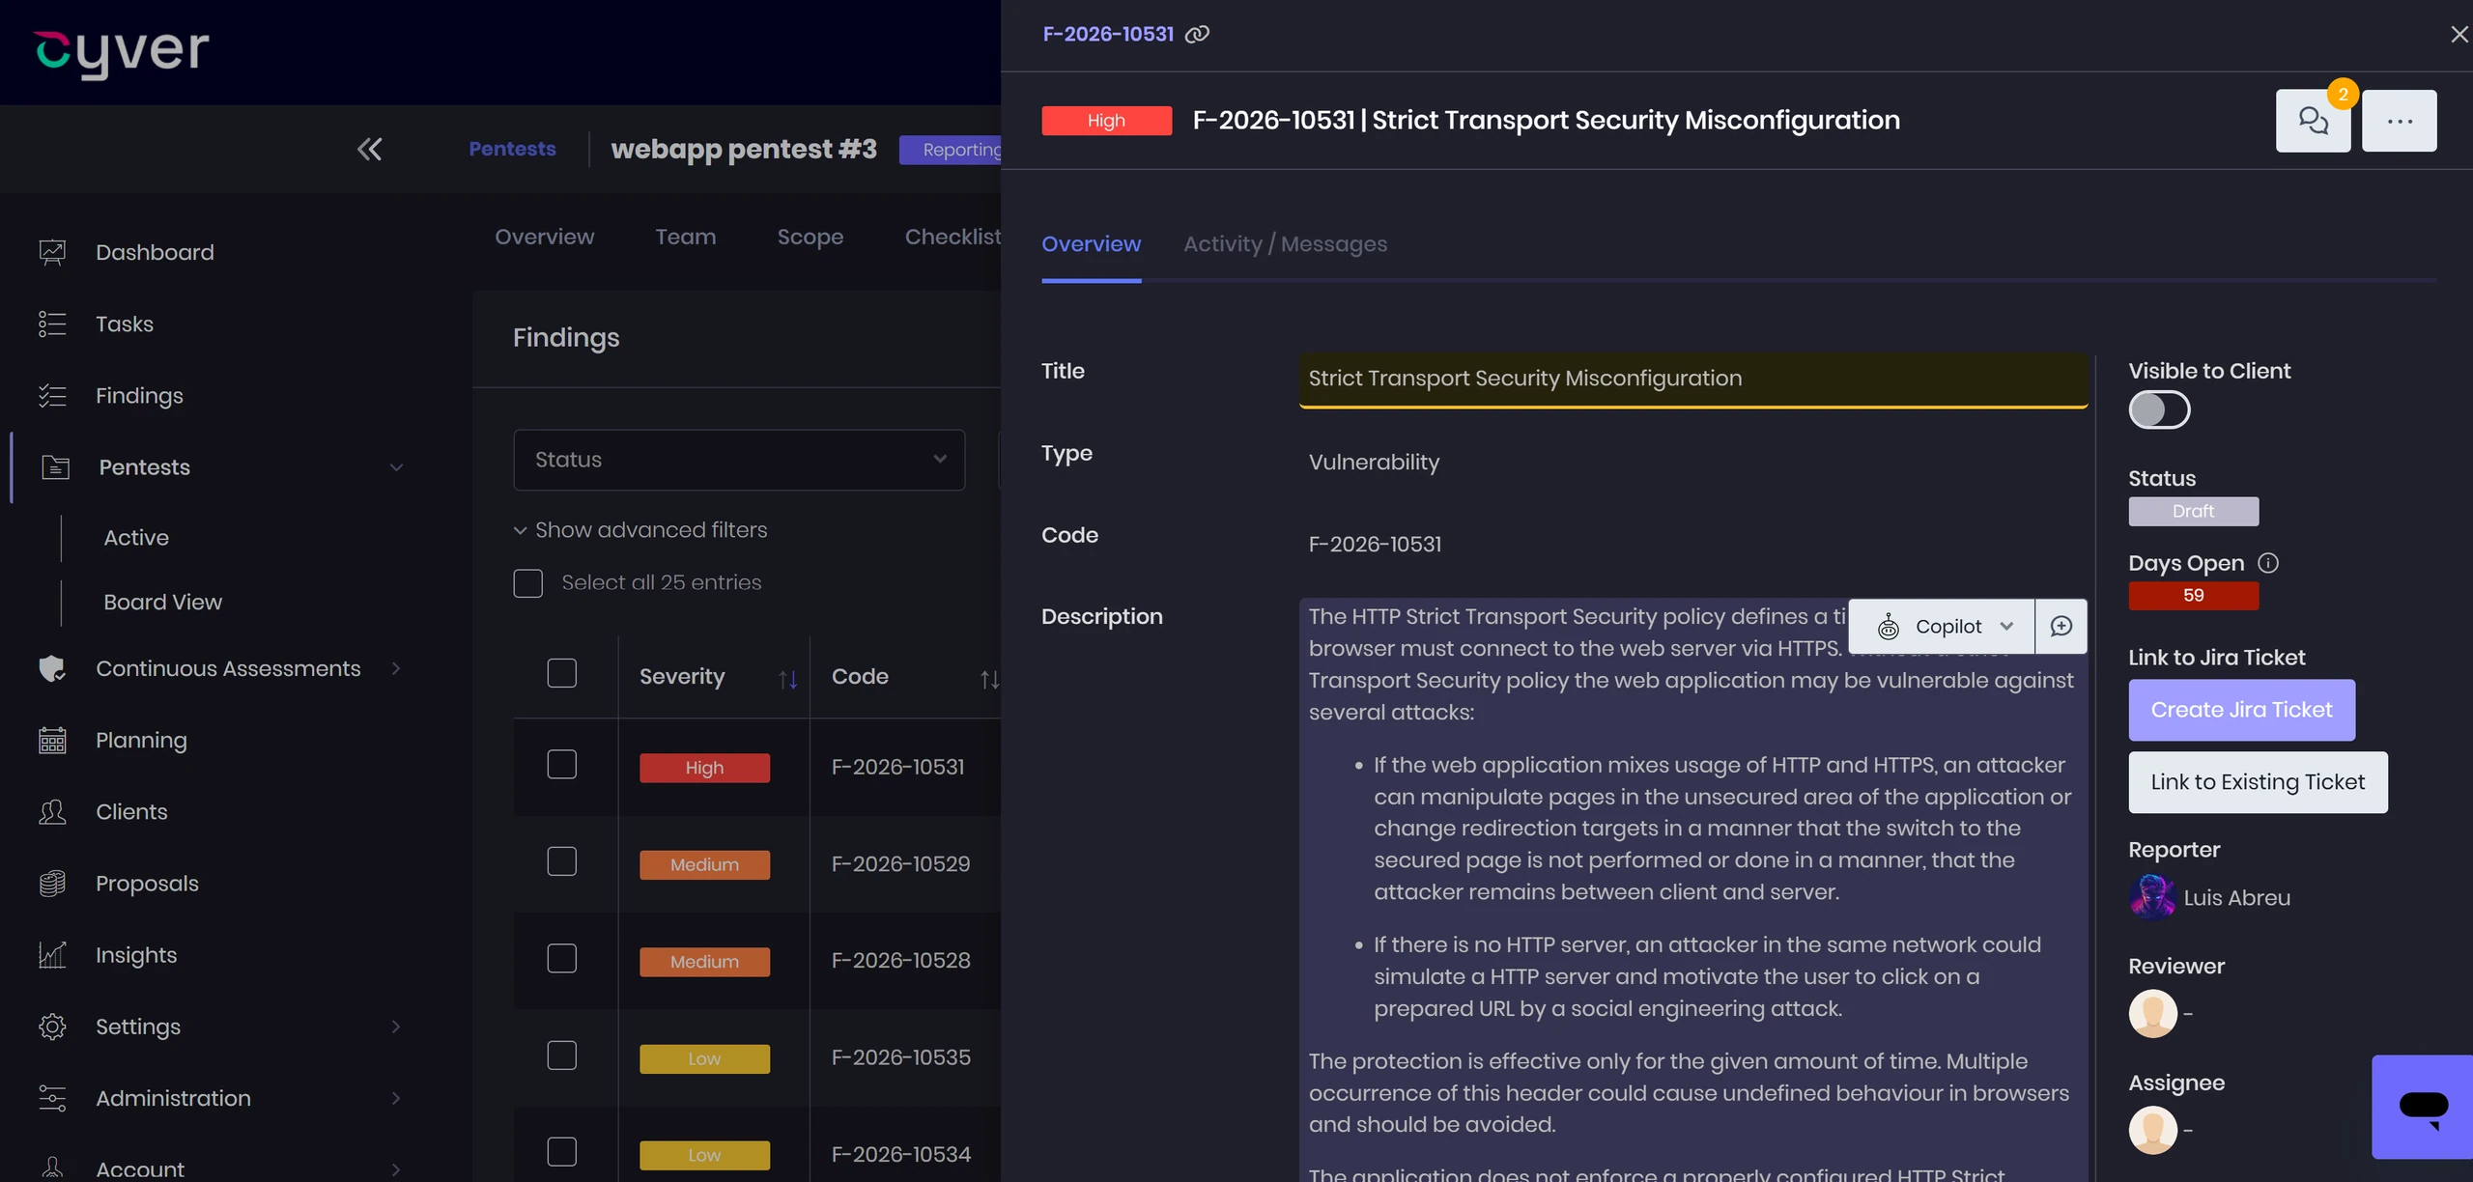Open Board View in sidebar
The width and height of the screenshot is (2473, 1182).
pos(163,603)
